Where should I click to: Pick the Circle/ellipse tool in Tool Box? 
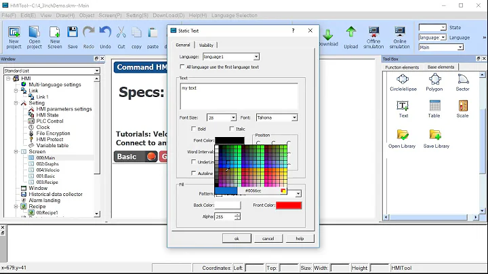pyautogui.click(x=403, y=83)
